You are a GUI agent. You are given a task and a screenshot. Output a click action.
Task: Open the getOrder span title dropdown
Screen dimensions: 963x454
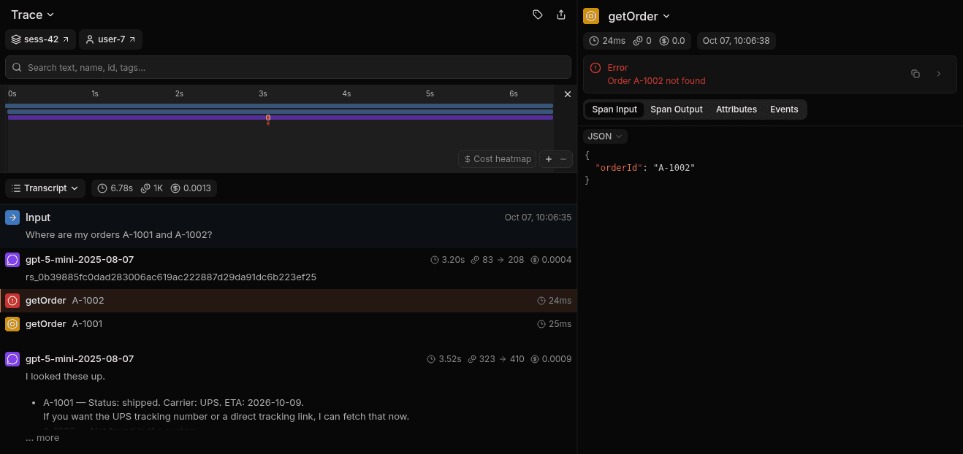639,16
